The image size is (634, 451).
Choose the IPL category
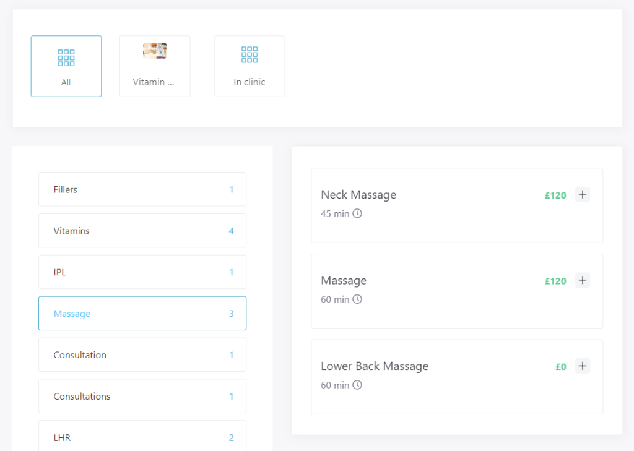pos(142,272)
